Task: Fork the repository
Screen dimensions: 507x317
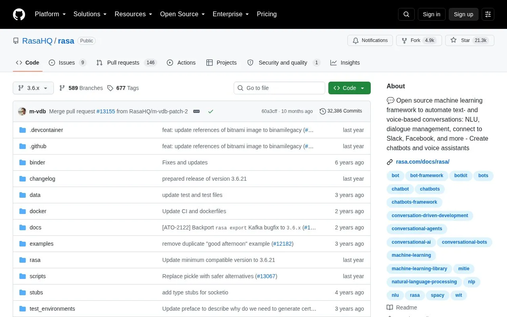Action: [419, 40]
